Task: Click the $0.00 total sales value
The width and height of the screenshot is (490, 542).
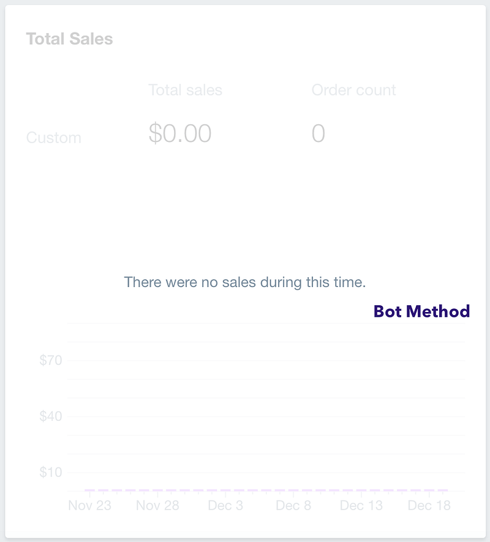Action: (x=180, y=133)
